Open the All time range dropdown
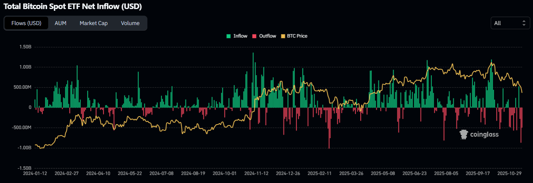 click(x=510, y=23)
